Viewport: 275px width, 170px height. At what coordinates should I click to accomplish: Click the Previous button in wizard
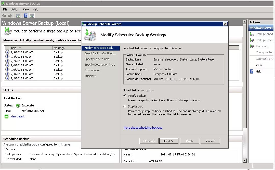[149, 141]
